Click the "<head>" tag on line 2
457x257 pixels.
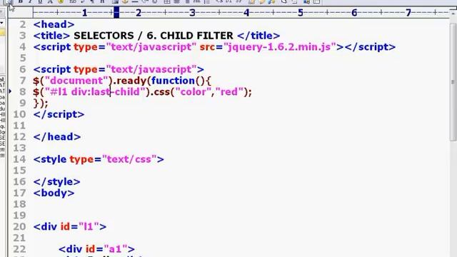54,24
